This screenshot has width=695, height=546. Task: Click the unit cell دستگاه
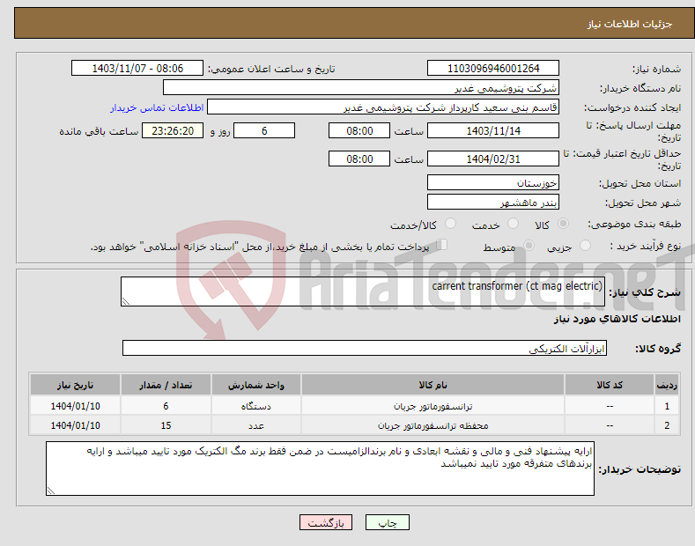click(x=256, y=406)
